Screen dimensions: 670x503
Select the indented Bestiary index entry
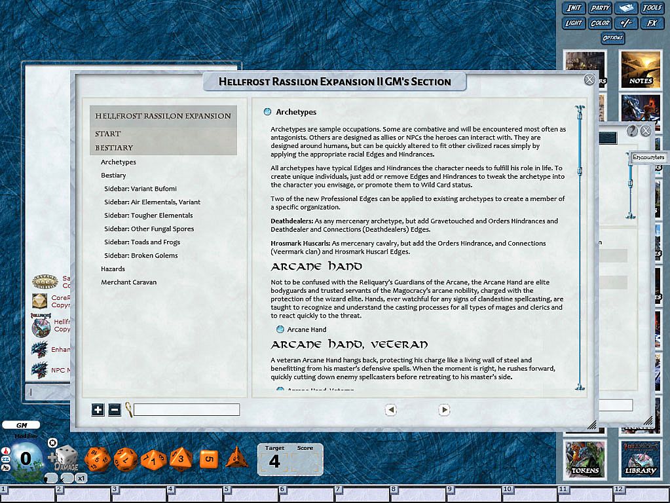coord(113,176)
